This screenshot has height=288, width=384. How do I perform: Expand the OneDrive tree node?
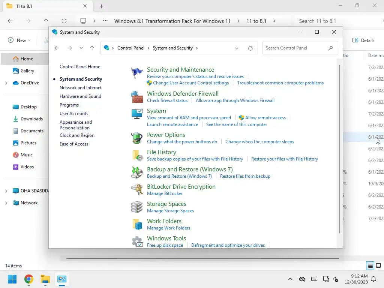(6, 83)
